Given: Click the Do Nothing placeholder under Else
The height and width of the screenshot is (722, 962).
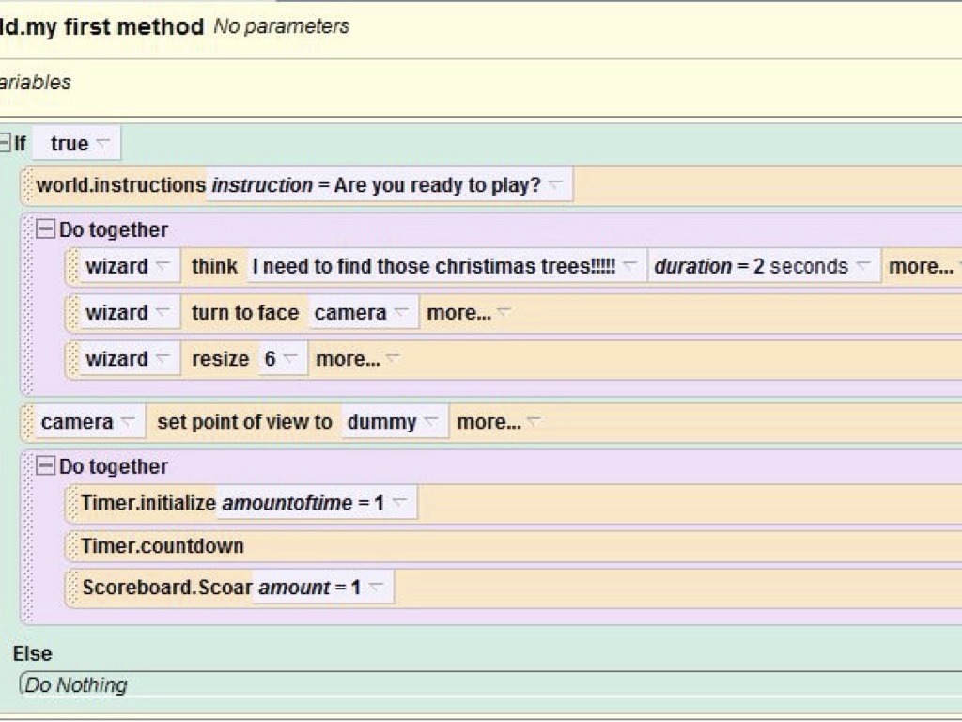Looking at the screenshot, I should point(75,685).
